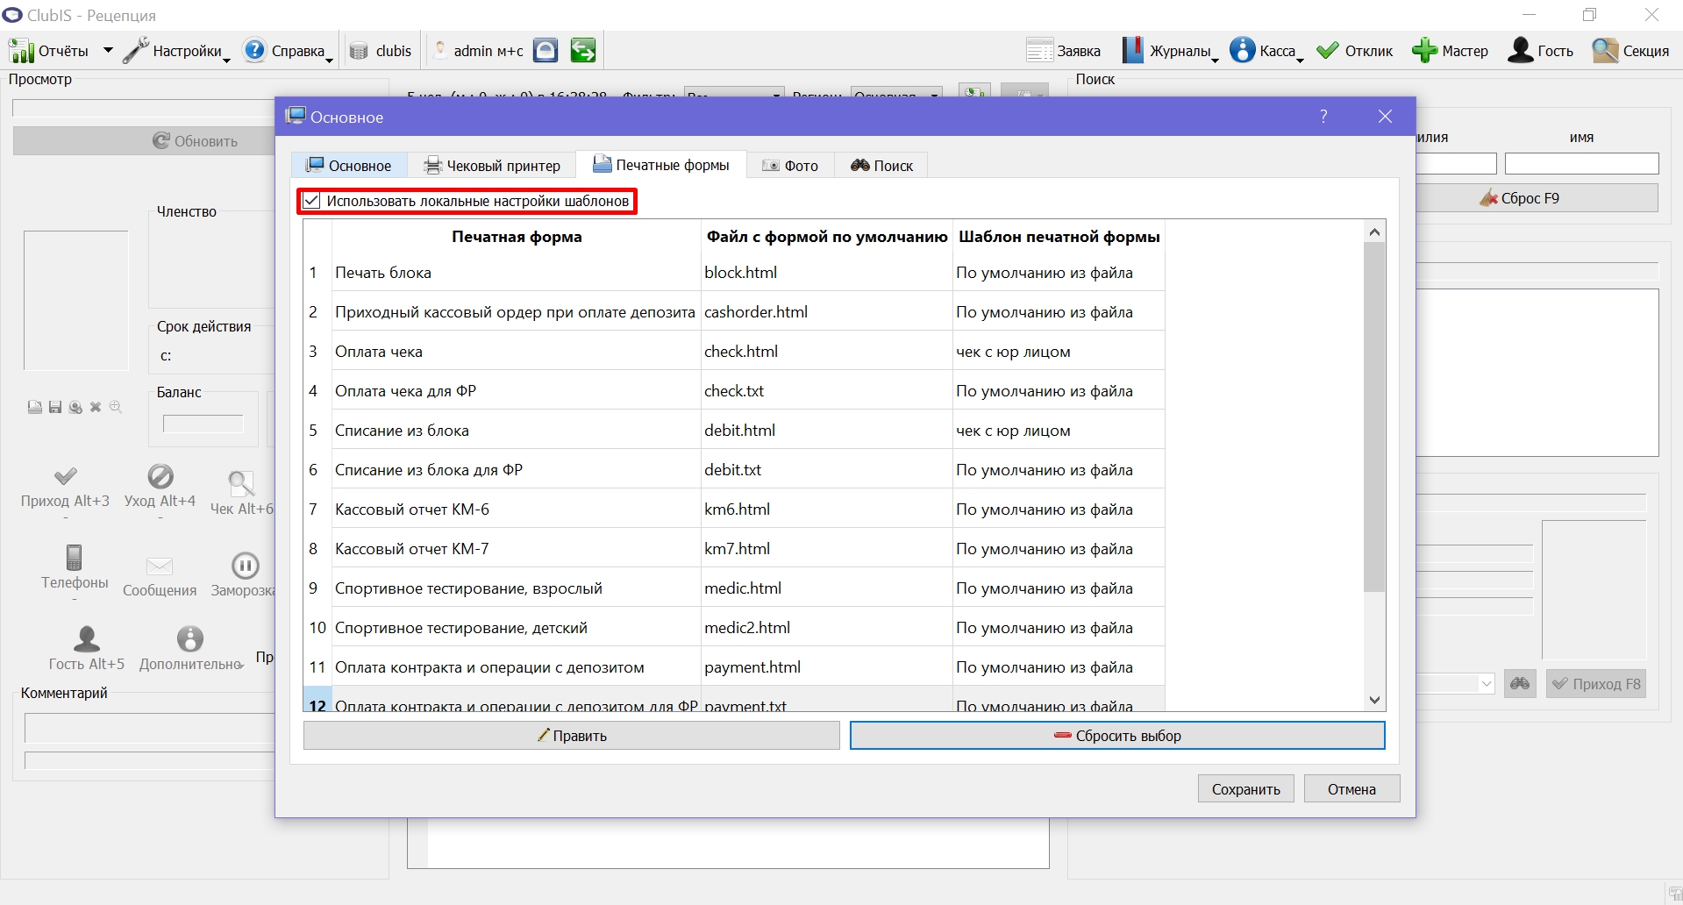Open the Журналы journals icon

click(1133, 51)
